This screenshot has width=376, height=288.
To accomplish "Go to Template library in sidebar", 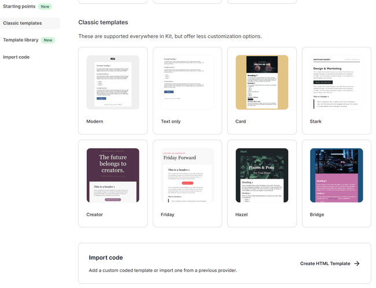I will [x=21, y=40].
